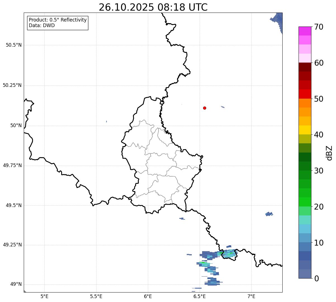Click the radar echo in top-right map corner
336x302 pixels.
tap(277, 22)
